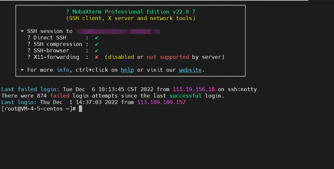Image resolution: width=334 pixels, height=169 pixels.
Task: Open the 'website' link in the banner
Action: coord(190,70)
